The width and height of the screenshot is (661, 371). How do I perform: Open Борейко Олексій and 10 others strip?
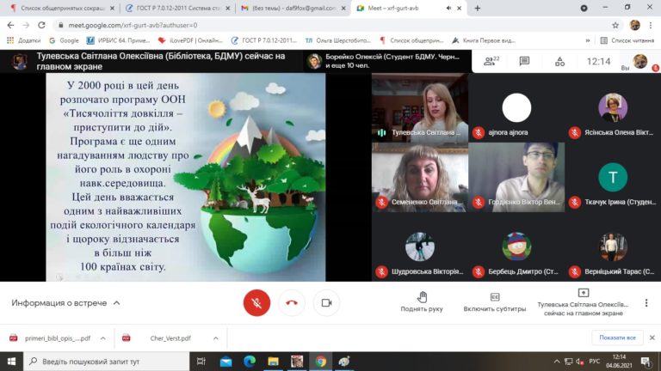point(387,62)
